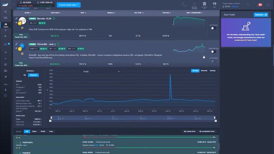
Task: Select the All time chart range
Action: point(195,71)
